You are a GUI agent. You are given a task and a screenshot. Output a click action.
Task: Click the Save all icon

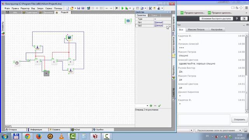coord(83,8)
